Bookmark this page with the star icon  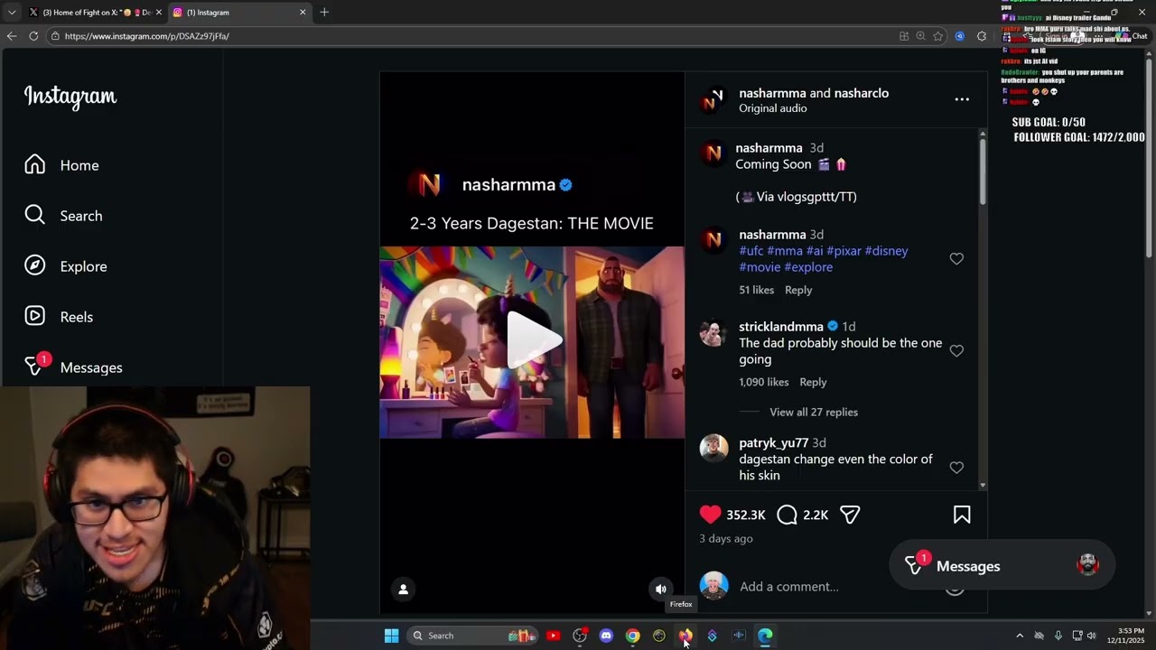(x=938, y=36)
